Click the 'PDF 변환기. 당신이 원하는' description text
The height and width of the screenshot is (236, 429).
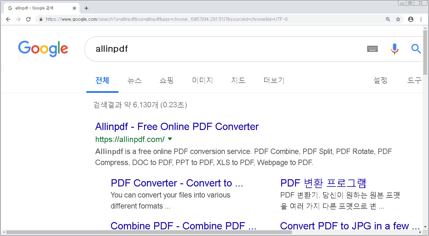coord(340,201)
